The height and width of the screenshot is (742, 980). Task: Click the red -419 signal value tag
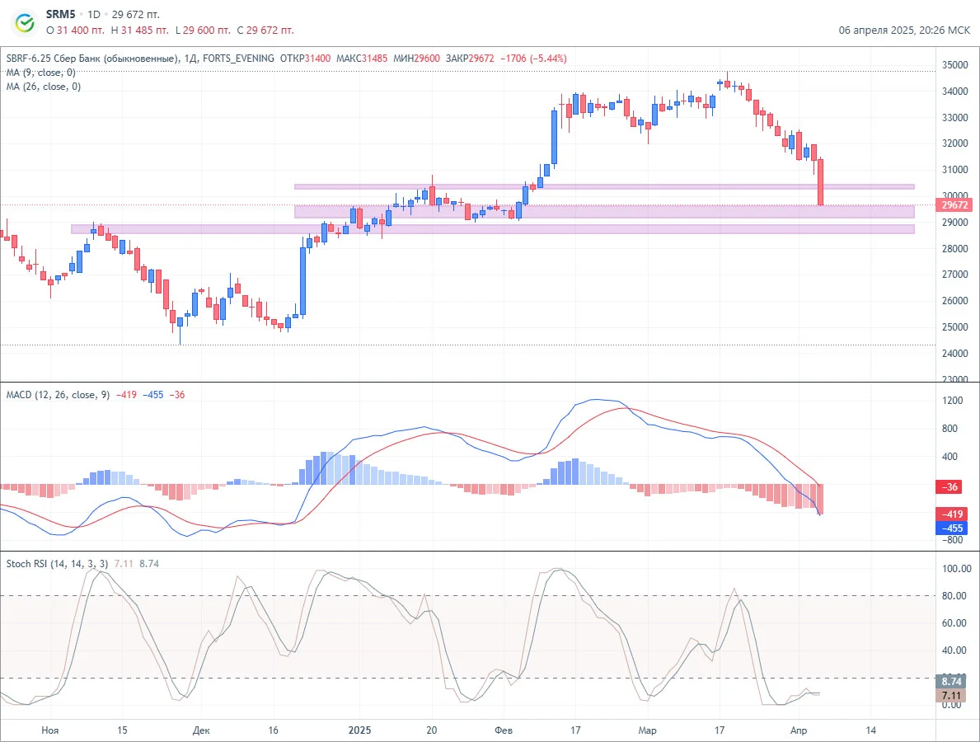tap(952, 514)
